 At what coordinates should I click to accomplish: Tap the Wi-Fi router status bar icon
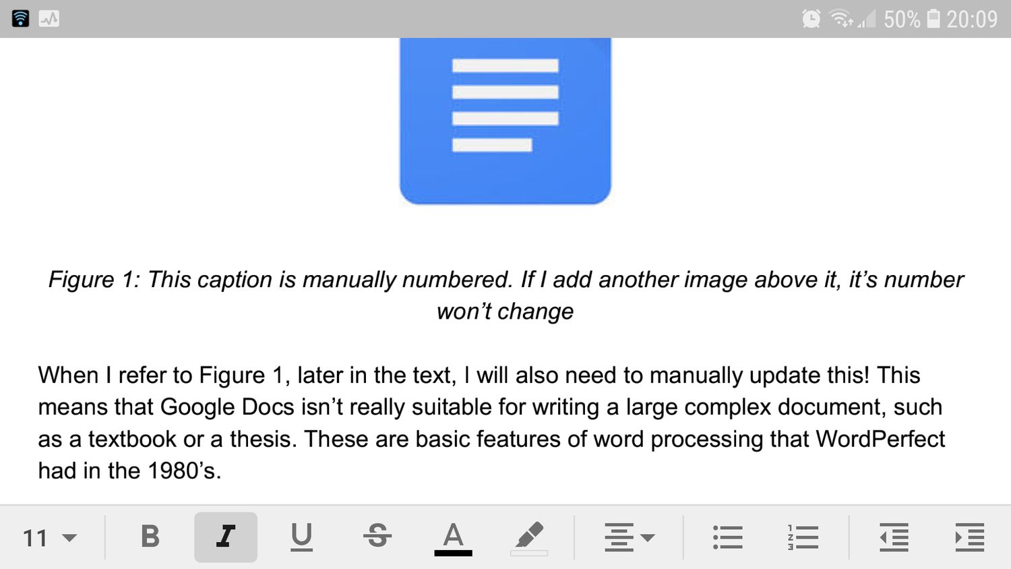(21, 18)
